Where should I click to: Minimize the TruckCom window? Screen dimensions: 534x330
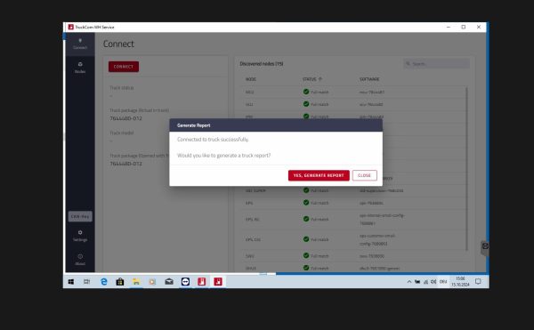tap(449, 27)
